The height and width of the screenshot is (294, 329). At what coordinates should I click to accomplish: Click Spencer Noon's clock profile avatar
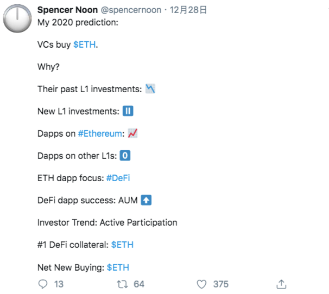pos(17,18)
